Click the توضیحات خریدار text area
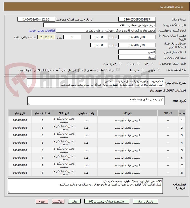This screenshot has width=190, height=208. pyautogui.click(x=85, y=186)
